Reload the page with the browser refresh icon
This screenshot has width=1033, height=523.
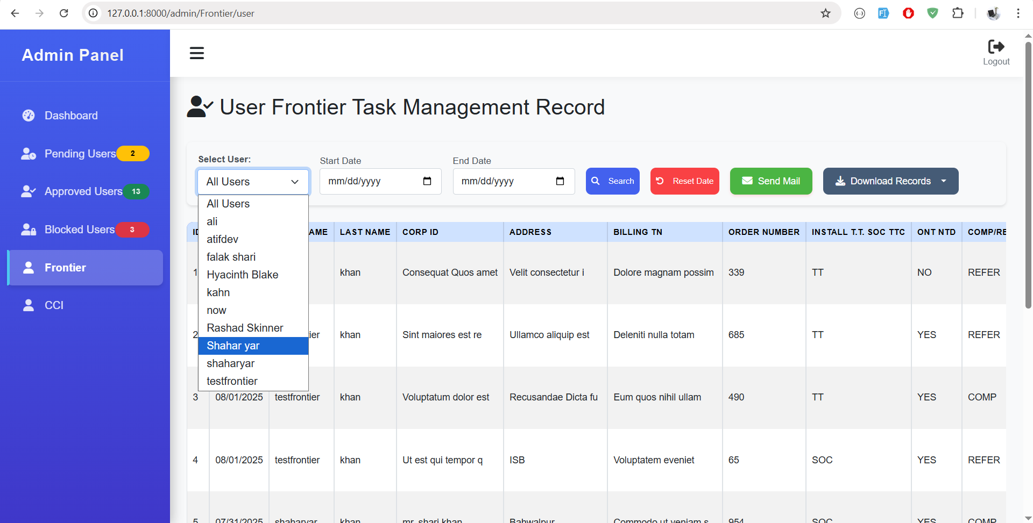pyautogui.click(x=64, y=13)
